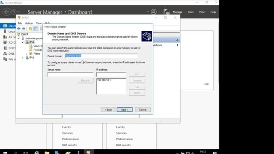Switch to Server Manager taskbar icon
This screenshot has height=154, width=274.
tap(57, 153)
